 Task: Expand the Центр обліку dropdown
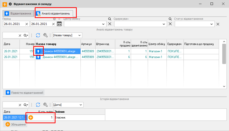(103, 24)
